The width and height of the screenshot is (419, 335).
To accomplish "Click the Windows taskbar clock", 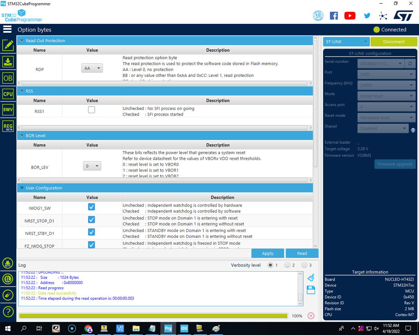I will pyautogui.click(x=391, y=328).
